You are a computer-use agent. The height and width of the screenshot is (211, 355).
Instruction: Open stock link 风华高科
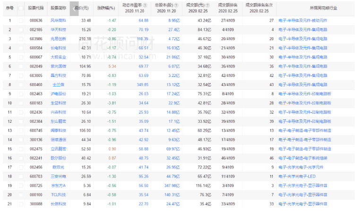pyautogui.click(x=59, y=21)
